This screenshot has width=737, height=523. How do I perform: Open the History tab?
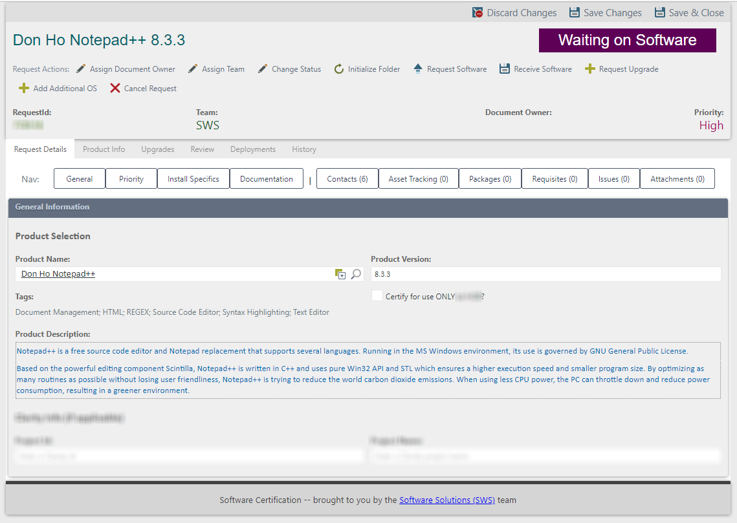pos(304,149)
